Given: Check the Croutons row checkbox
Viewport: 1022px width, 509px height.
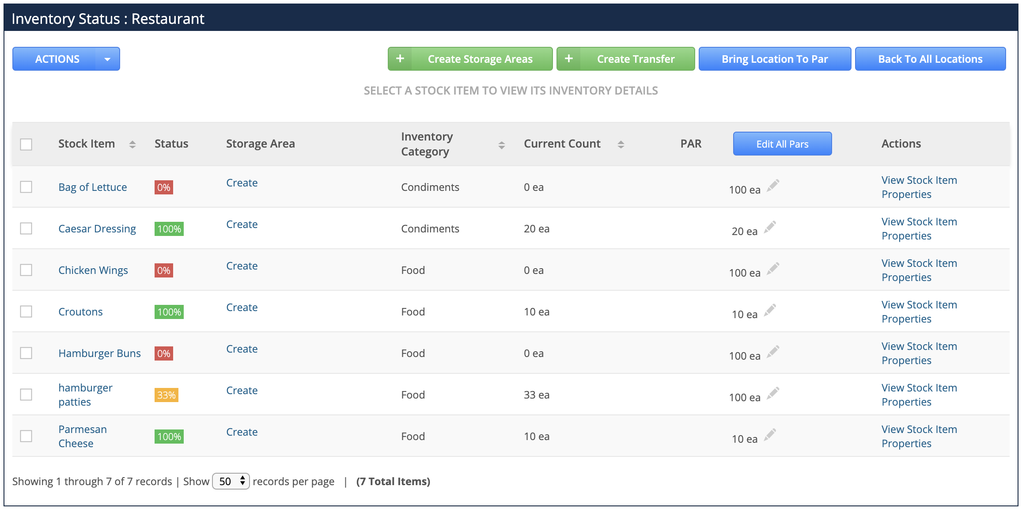Looking at the screenshot, I should click(x=26, y=311).
